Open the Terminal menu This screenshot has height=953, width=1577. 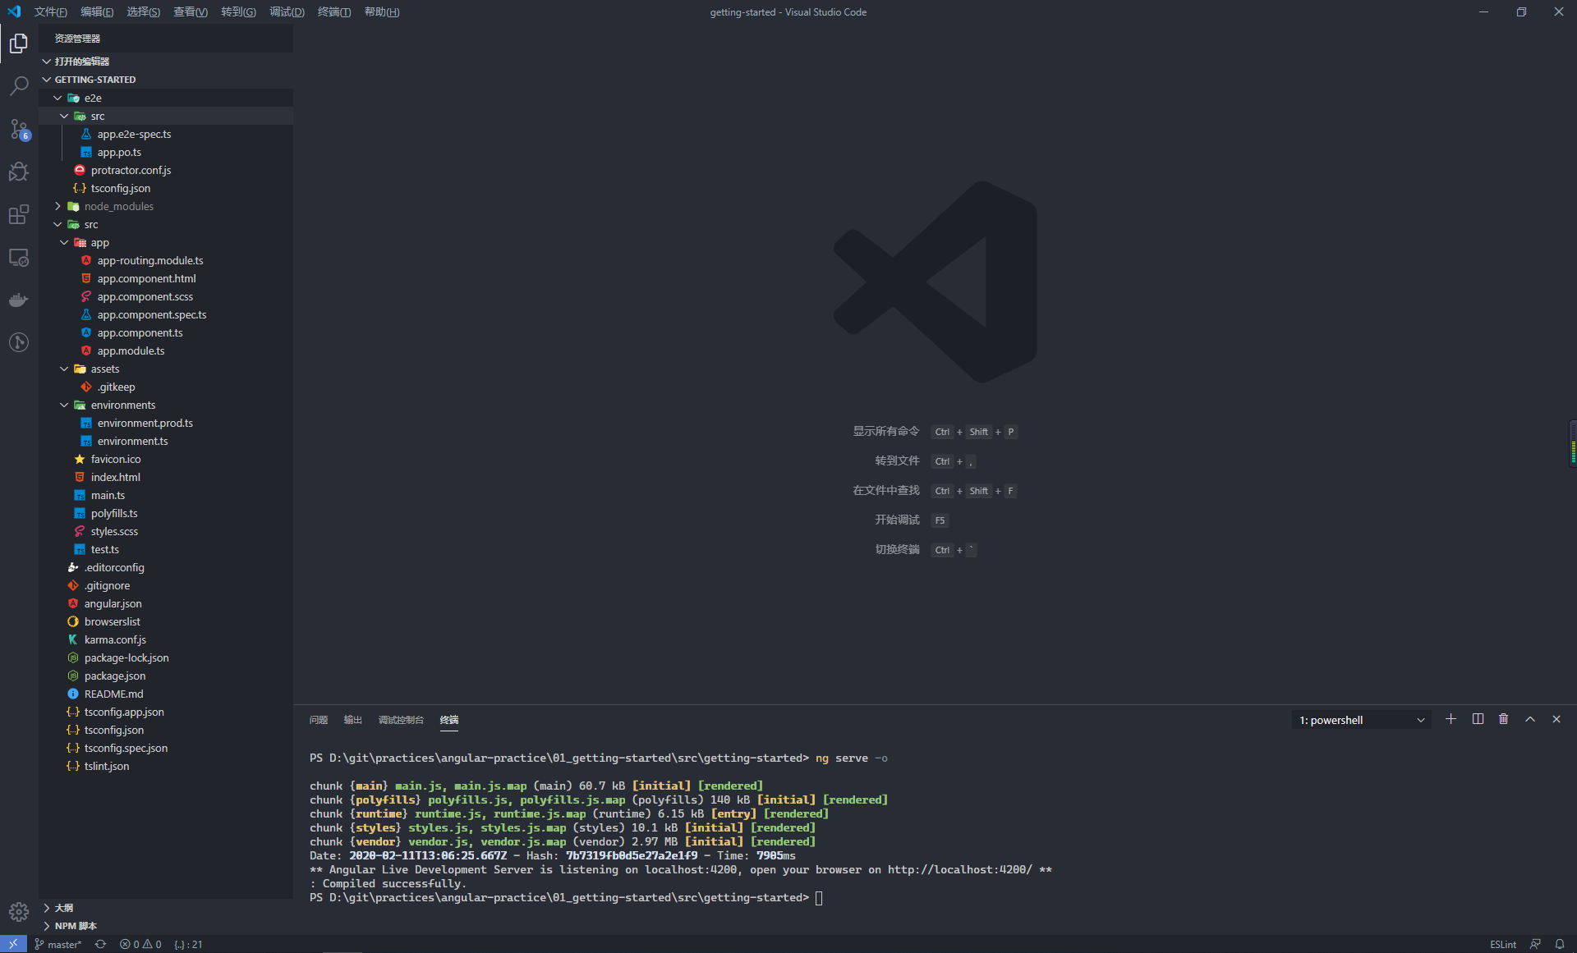point(334,11)
